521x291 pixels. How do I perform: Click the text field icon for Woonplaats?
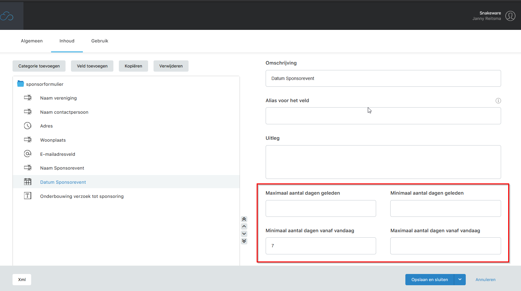point(28,140)
